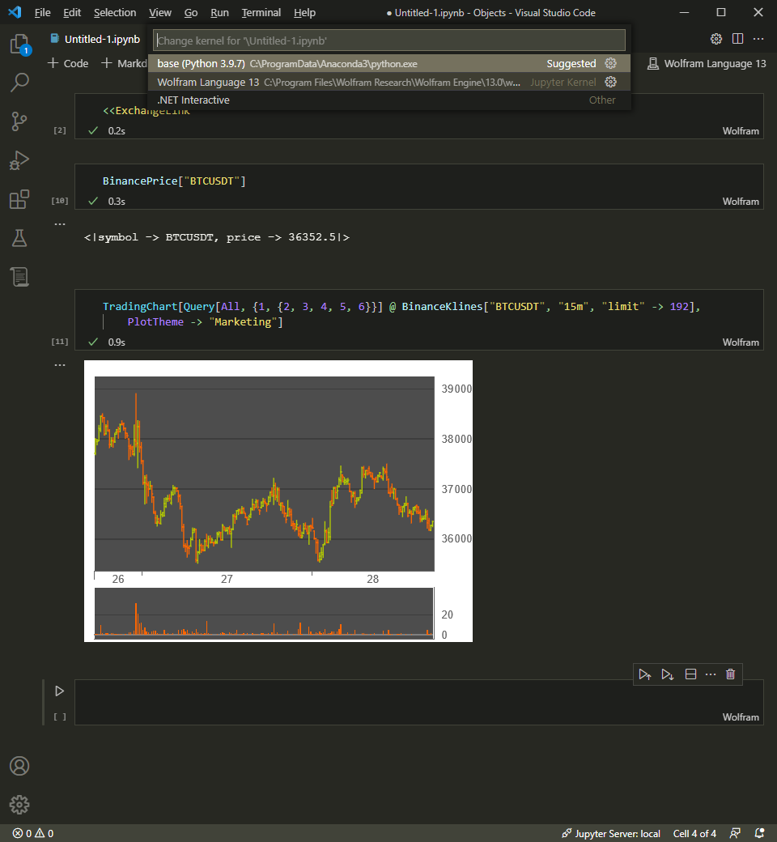Select .NET Interactive kernel option
This screenshot has width=777, height=842.
pyautogui.click(x=388, y=100)
